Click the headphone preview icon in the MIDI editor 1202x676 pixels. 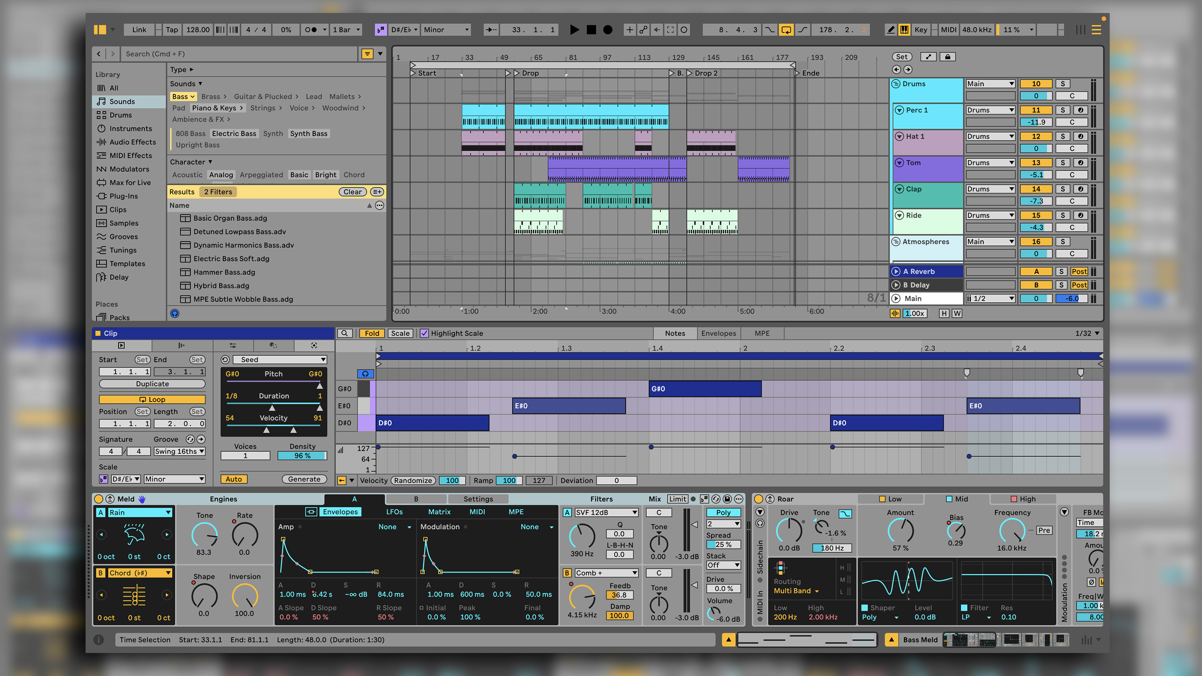point(365,374)
